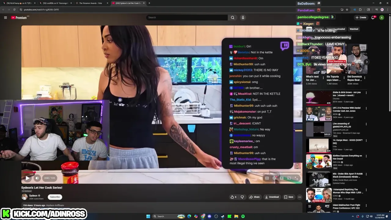Cast the video via Play on TV icon

[289, 178]
